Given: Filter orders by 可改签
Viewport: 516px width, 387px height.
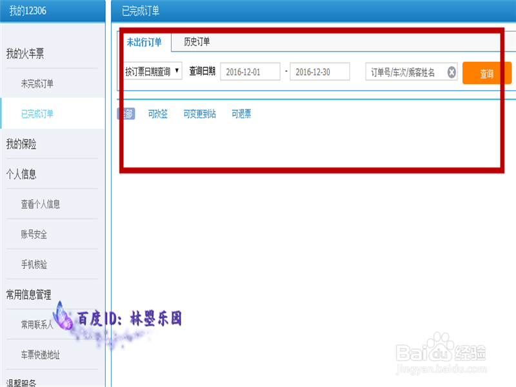Looking at the screenshot, I should click(x=158, y=114).
